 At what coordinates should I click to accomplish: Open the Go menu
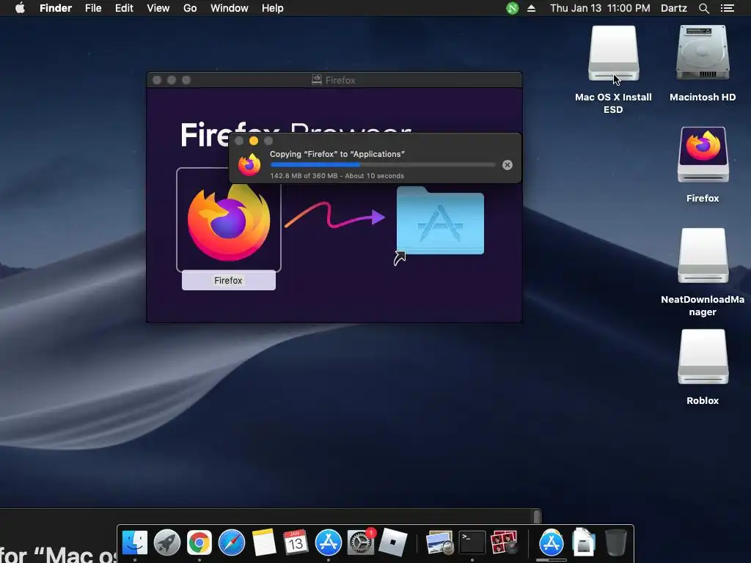click(x=190, y=8)
